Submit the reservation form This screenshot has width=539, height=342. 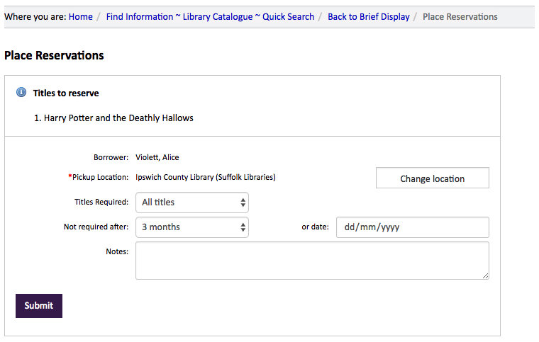[39, 306]
